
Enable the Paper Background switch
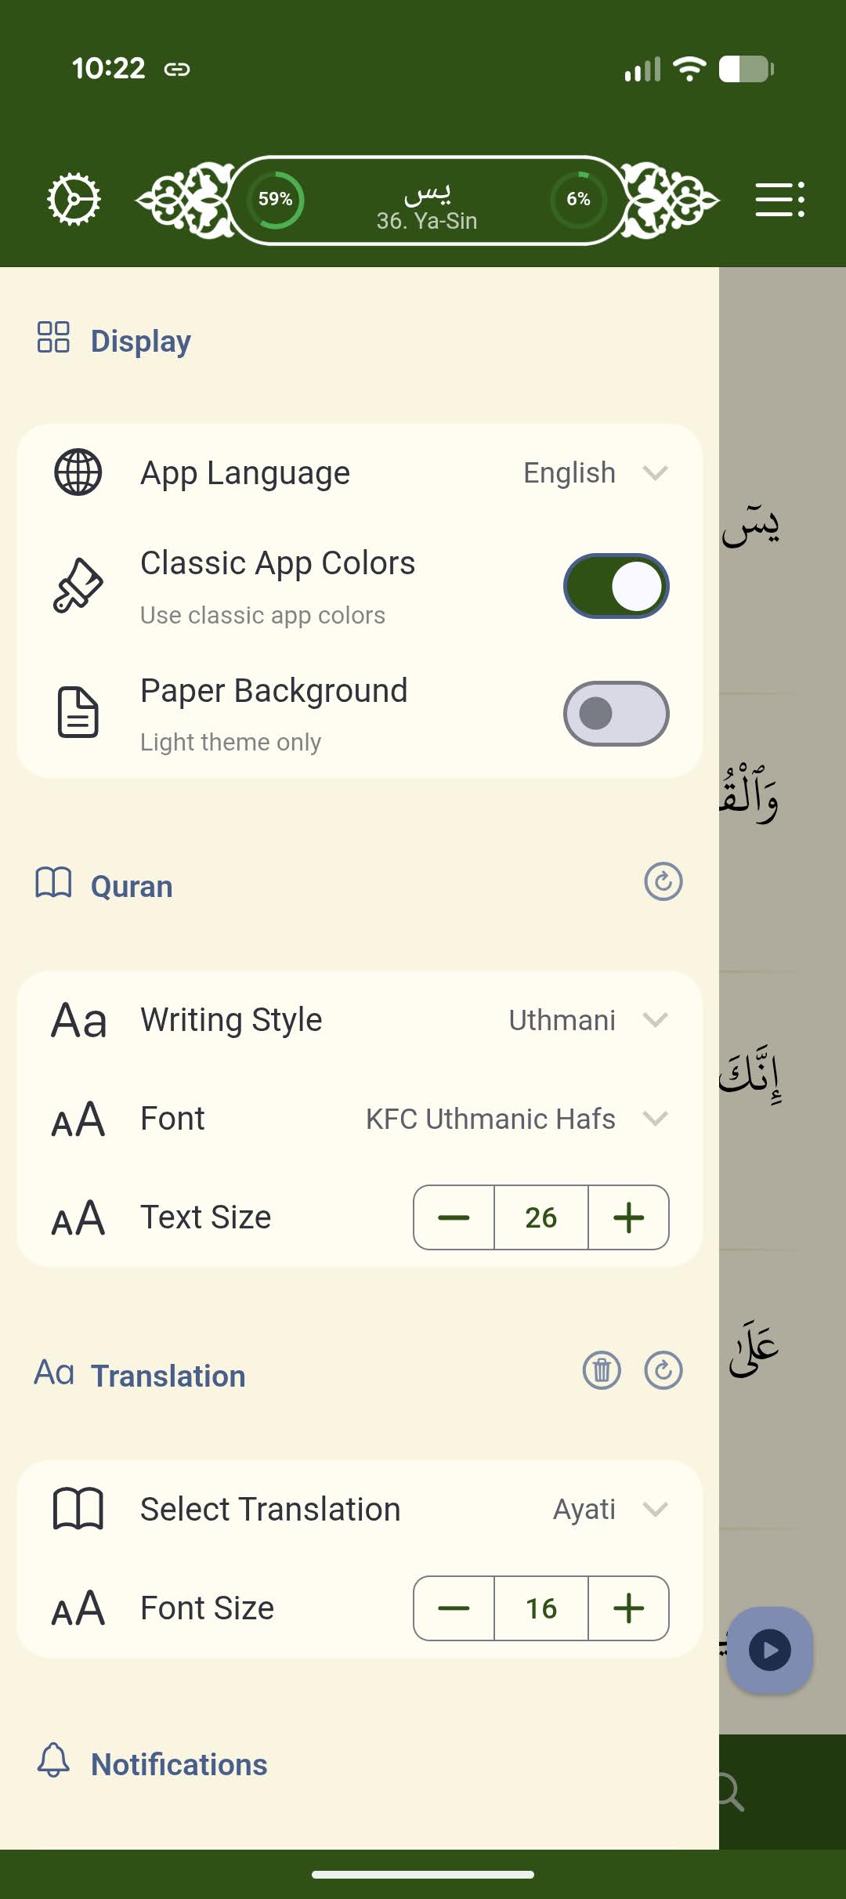point(616,714)
